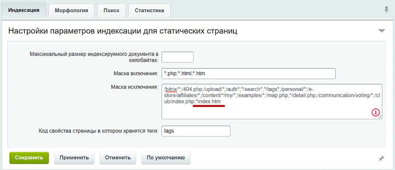Click the red circled number 1 marker
The height and width of the screenshot is (170, 395).
tap(375, 113)
